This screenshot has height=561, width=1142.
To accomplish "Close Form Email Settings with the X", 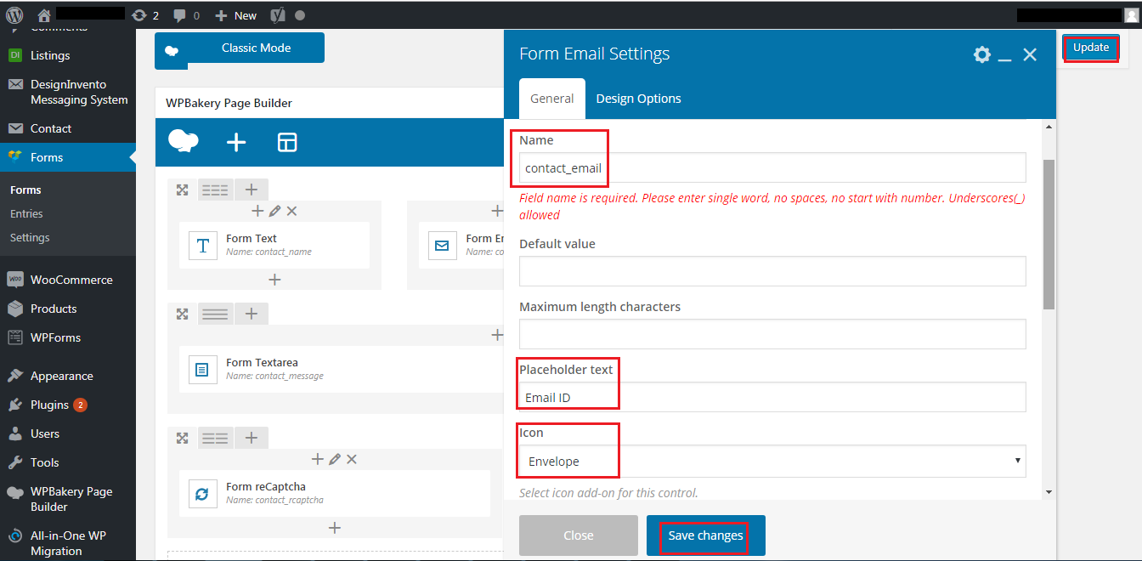I will (1030, 54).
